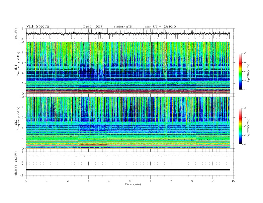Click the 'VLF Spectra' title text
Screen dimensions: 263x203
point(38,26)
